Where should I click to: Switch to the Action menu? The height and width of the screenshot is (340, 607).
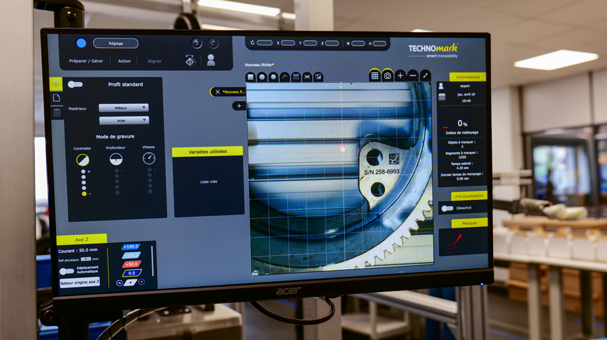pos(125,61)
